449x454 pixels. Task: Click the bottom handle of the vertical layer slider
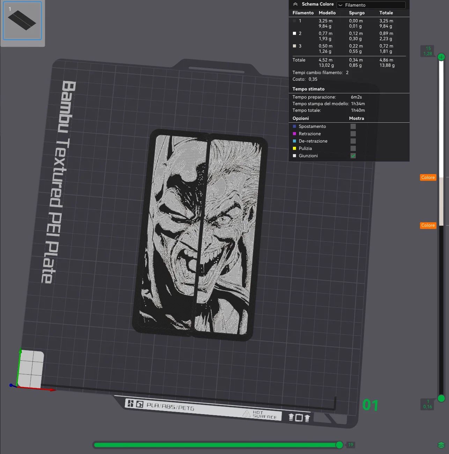click(x=441, y=398)
